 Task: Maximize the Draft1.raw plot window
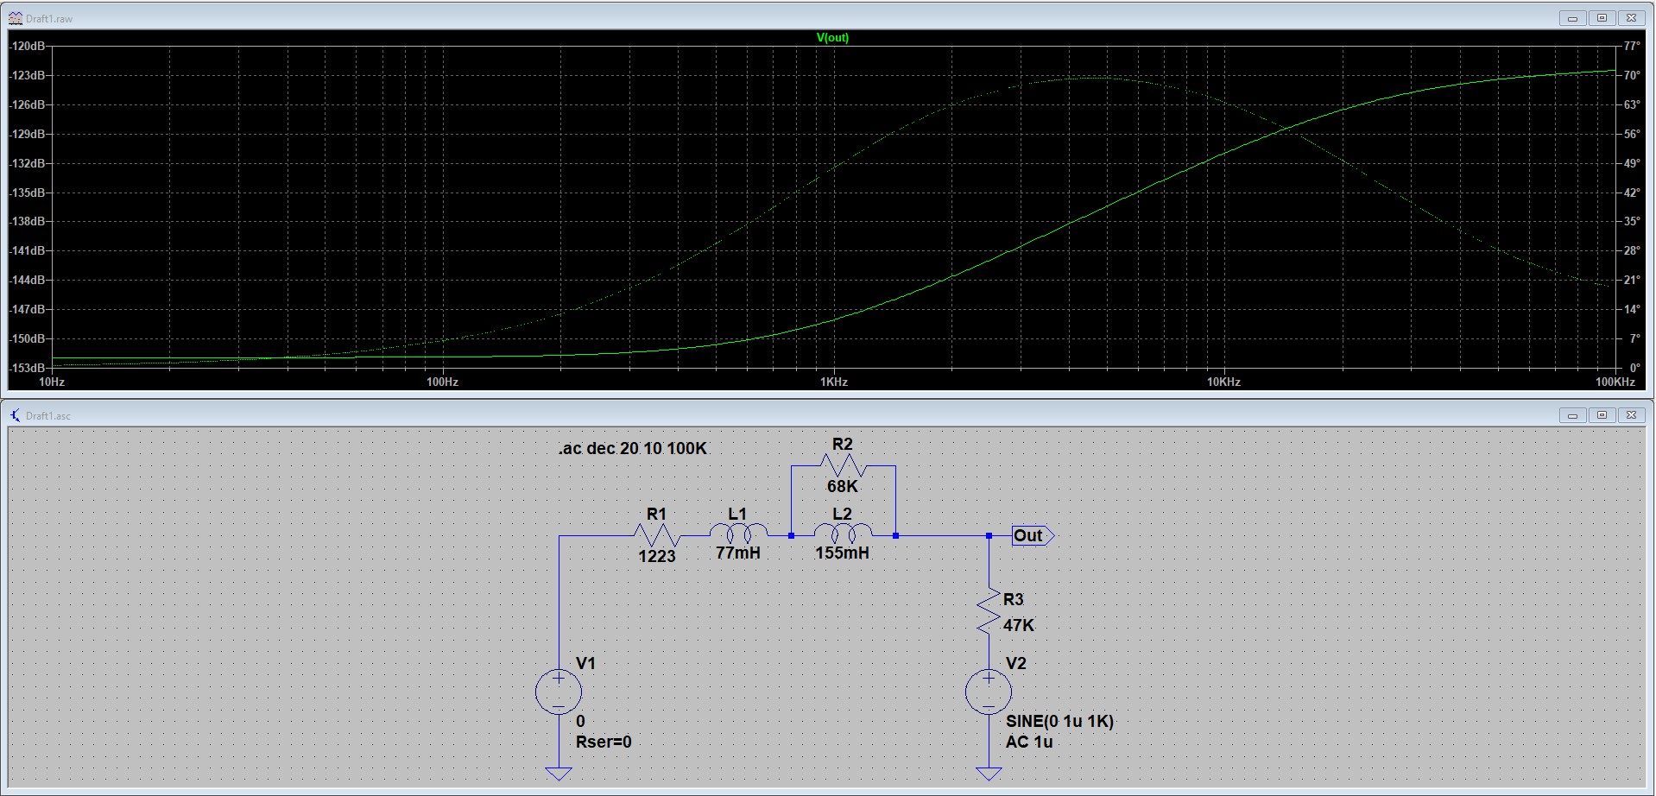point(1602,18)
